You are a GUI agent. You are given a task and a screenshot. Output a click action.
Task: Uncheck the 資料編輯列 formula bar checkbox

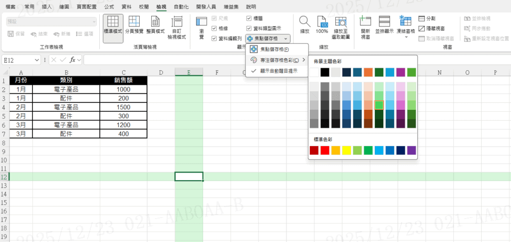point(214,38)
